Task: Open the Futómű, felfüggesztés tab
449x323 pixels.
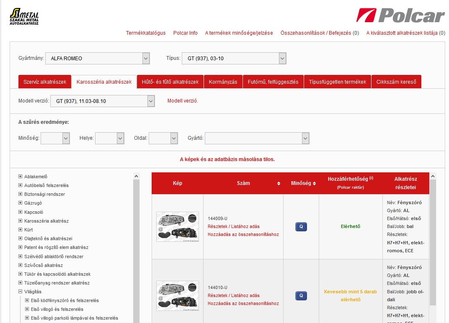Action: coord(273,82)
